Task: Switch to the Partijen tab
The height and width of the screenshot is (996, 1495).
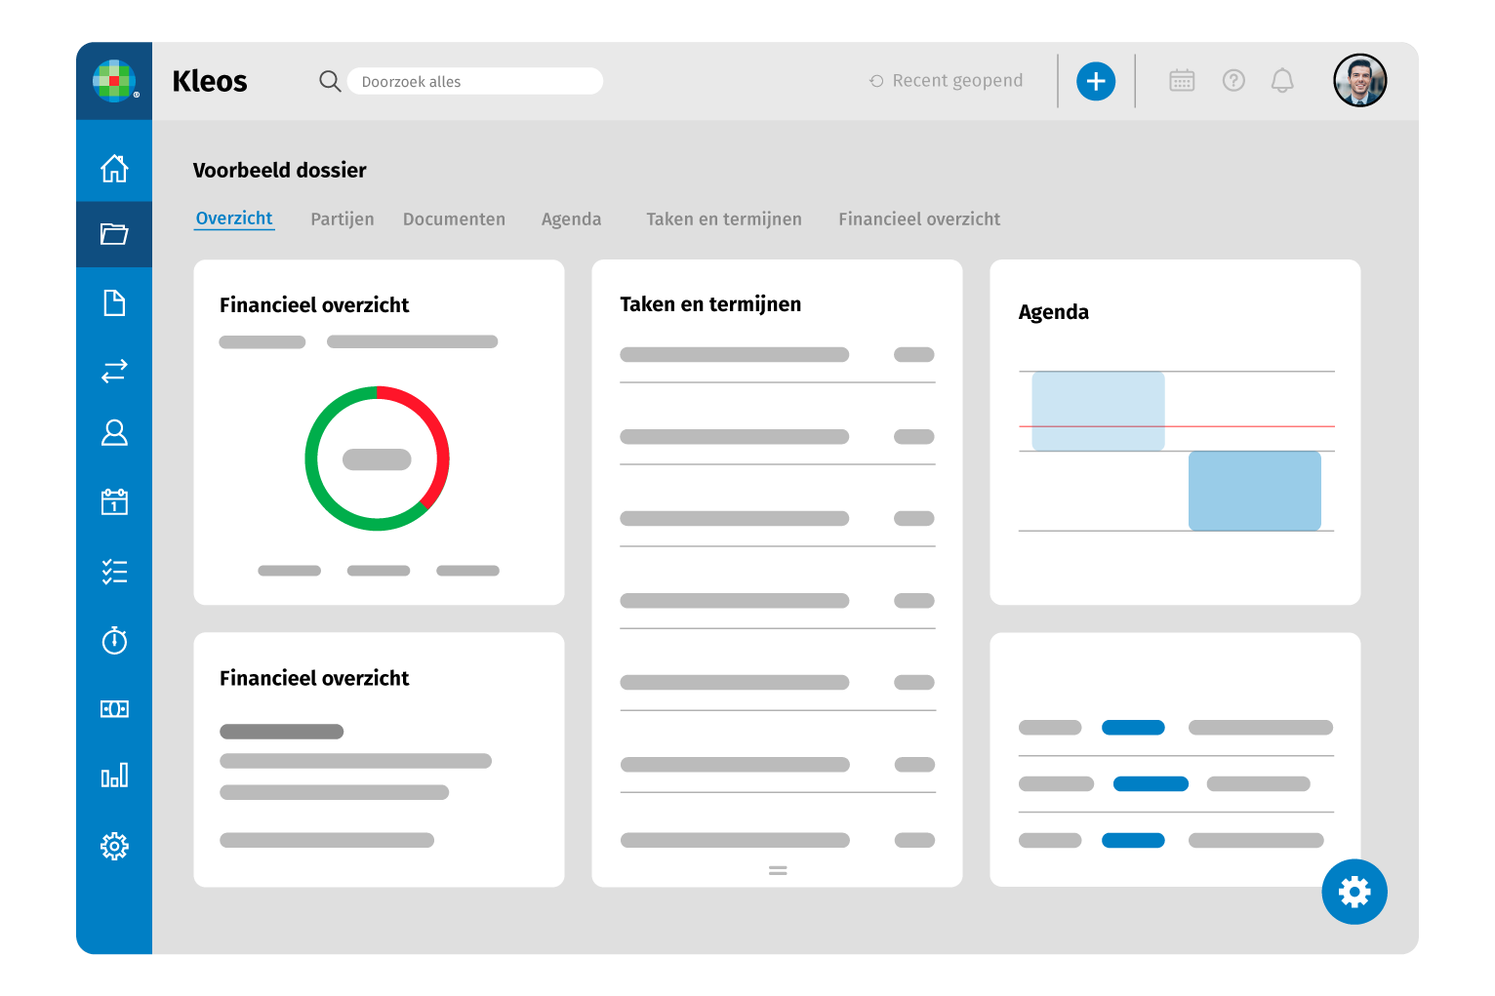Action: [342, 219]
